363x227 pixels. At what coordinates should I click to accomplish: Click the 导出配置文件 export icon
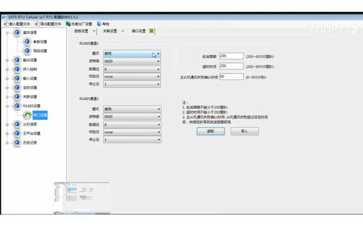pos(37,24)
